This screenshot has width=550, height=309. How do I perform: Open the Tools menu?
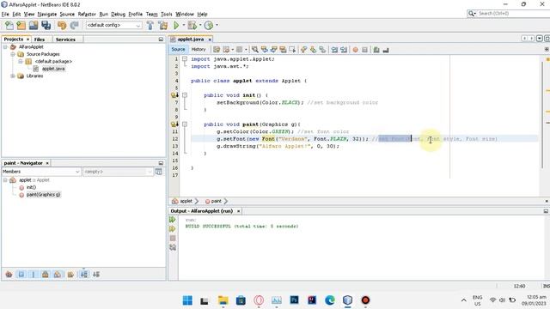[x=166, y=14]
